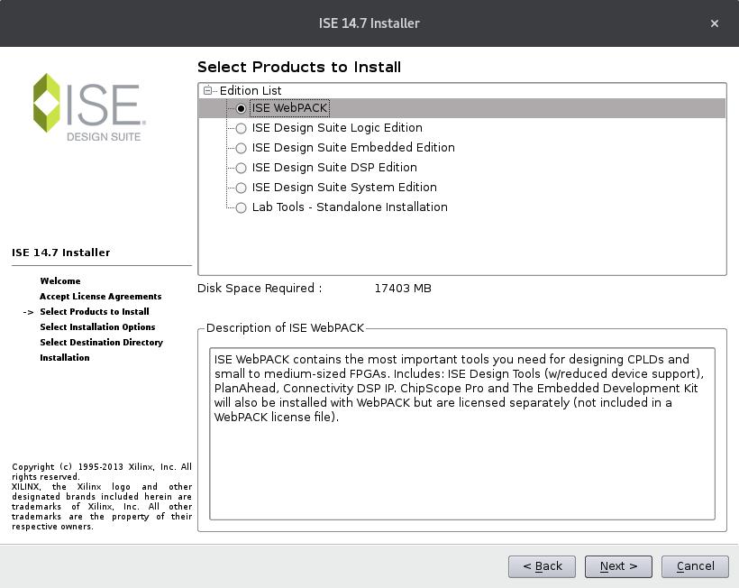Return with the Back button

(542, 566)
